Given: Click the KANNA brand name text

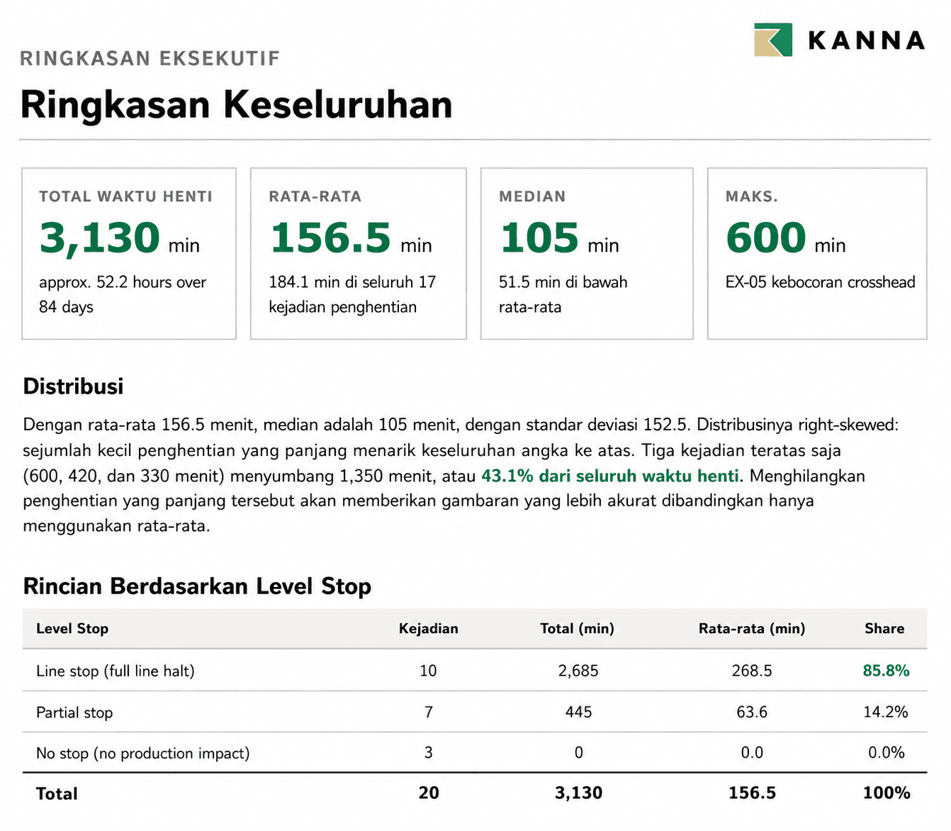Looking at the screenshot, I should pos(866,40).
